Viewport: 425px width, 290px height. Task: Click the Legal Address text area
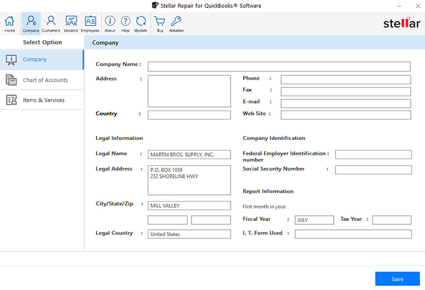(x=189, y=180)
